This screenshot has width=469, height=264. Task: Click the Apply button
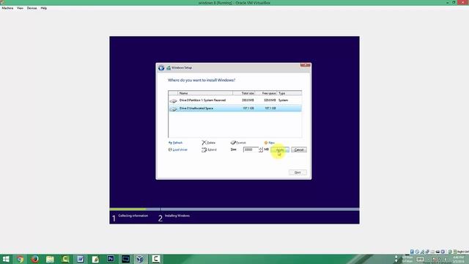point(280,150)
